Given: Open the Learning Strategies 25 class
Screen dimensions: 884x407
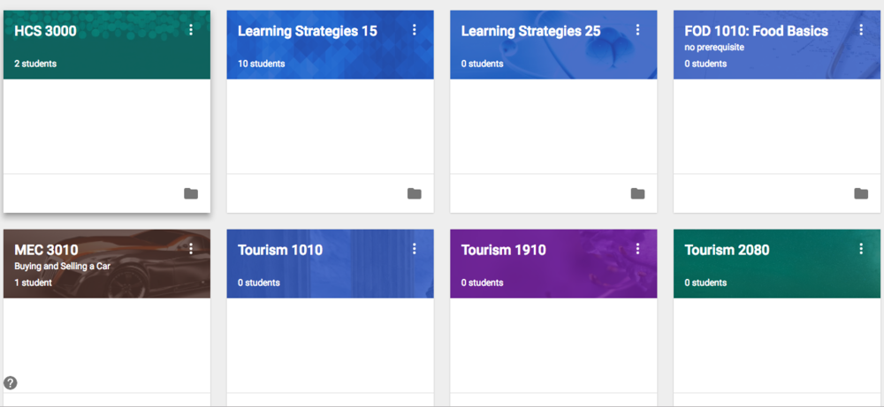Looking at the screenshot, I should click(x=530, y=31).
